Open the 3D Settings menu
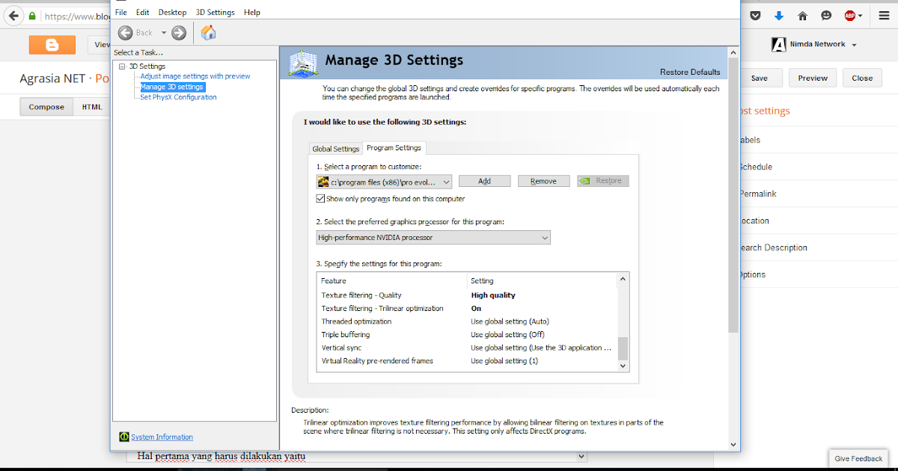The height and width of the screenshot is (471, 898). pos(215,12)
